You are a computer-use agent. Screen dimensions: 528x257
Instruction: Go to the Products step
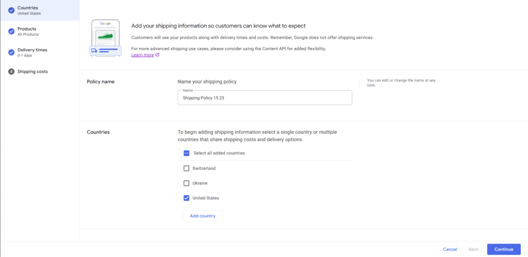pyautogui.click(x=27, y=29)
